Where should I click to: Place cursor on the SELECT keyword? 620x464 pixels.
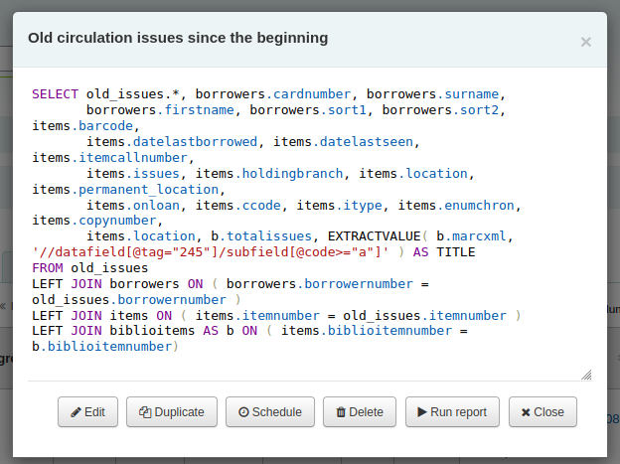(56, 94)
